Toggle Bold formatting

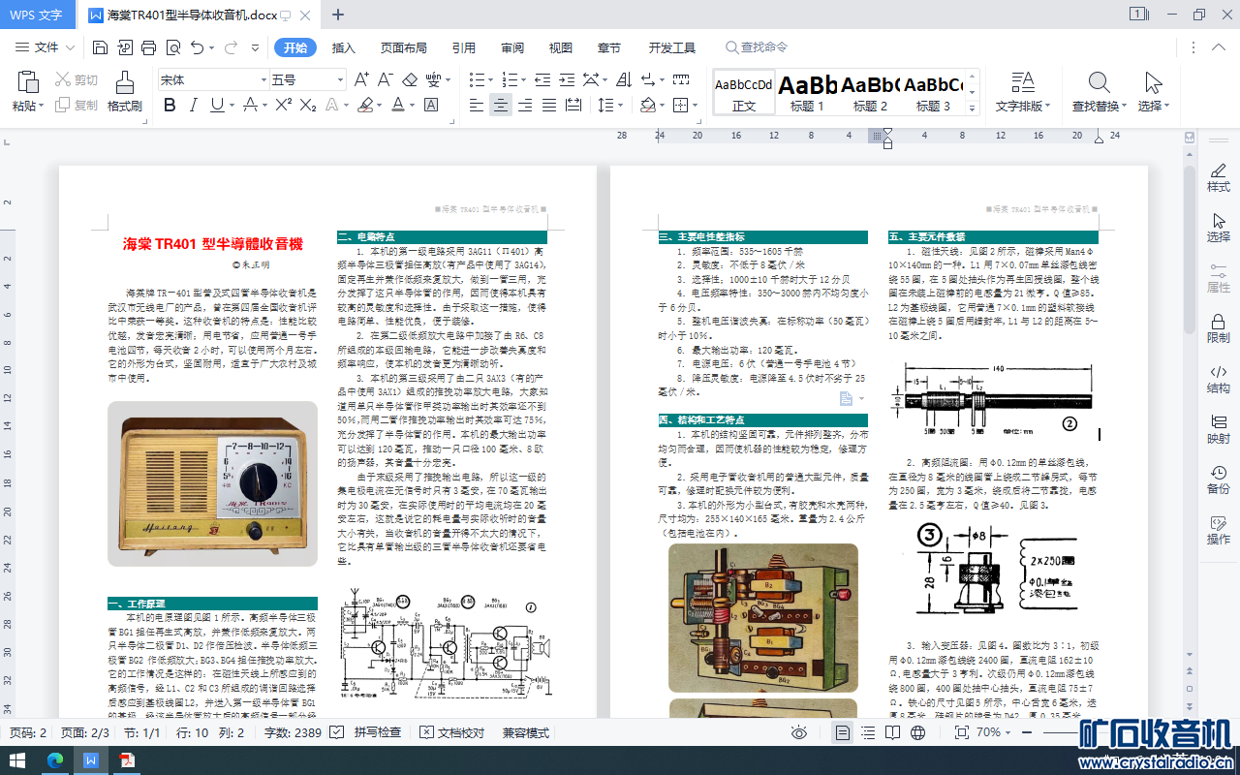click(170, 105)
